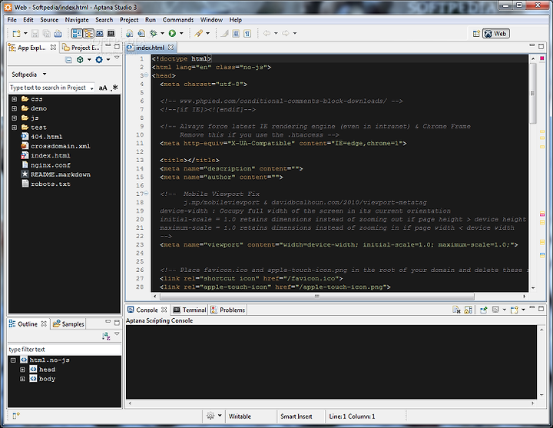Click the gear settings icon in App Explorer
The image size is (553, 428).
99,60
